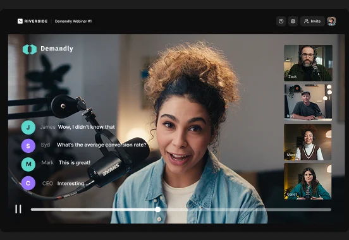The image size is (349, 240).
Task: Select Marc's video thumbnail
Action: [x=308, y=142]
